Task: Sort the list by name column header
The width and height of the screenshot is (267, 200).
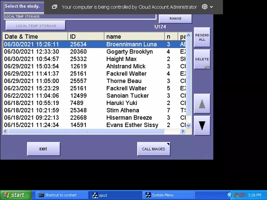Action: click(x=134, y=36)
